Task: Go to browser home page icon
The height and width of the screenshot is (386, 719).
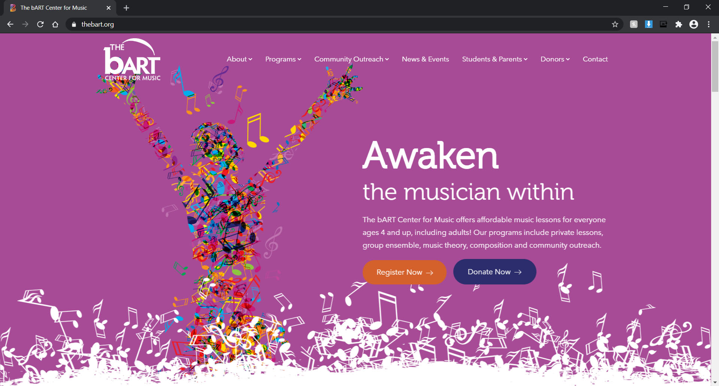Action: coord(55,24)
